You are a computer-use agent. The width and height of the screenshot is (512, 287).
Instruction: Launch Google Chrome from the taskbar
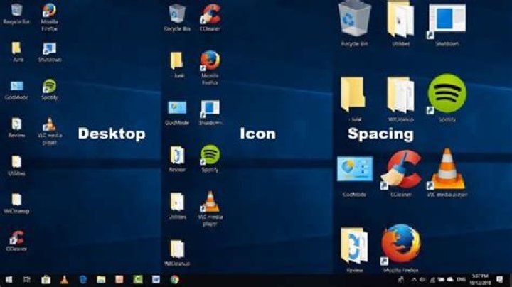[x=175, y=280]
